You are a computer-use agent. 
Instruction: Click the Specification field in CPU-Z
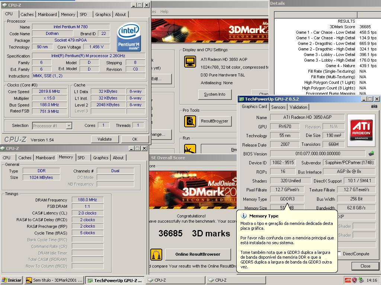(89, 56)
